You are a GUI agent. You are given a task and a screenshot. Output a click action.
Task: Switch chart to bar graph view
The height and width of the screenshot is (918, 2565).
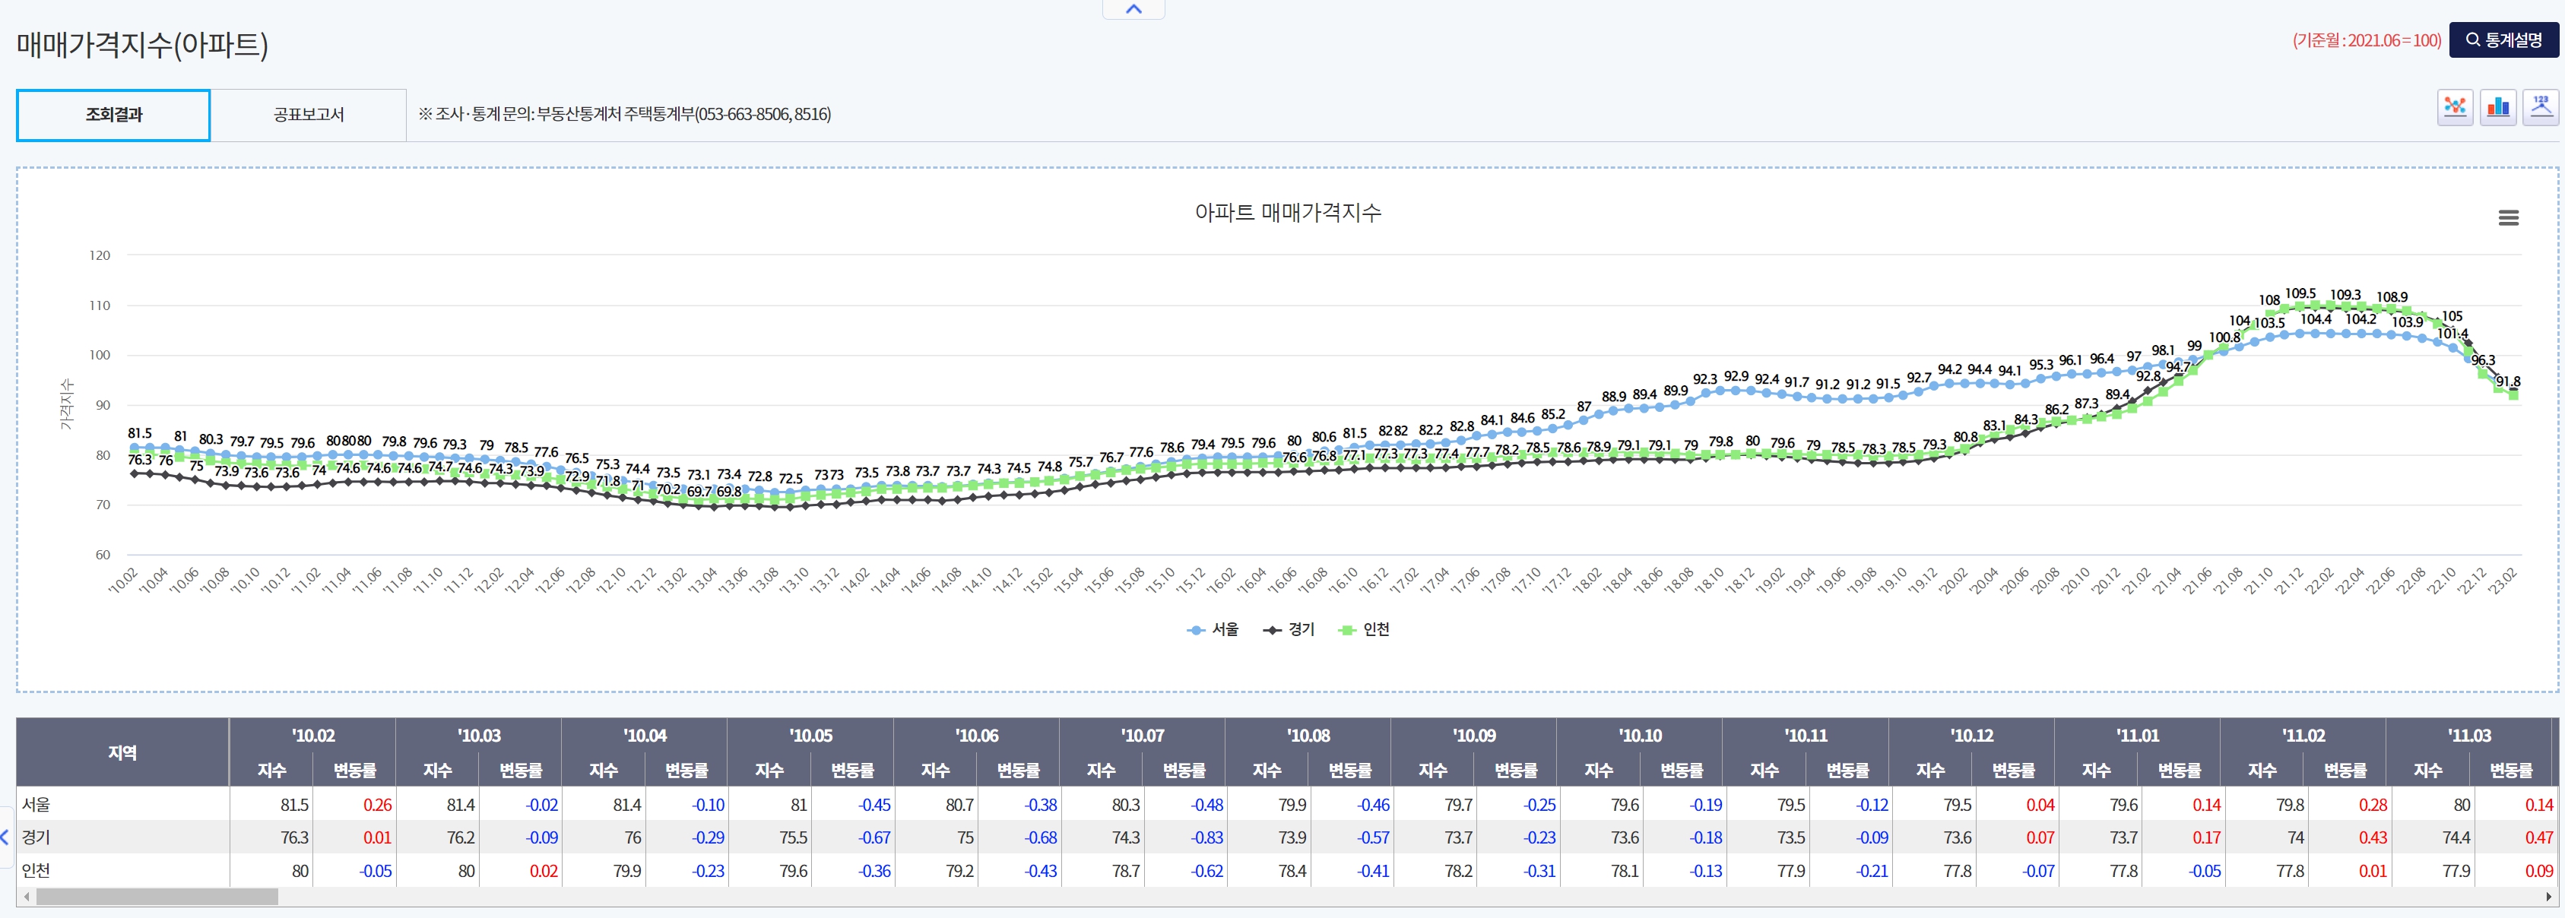2497,106
